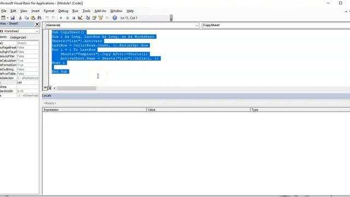Image resolution: width=350 pixels, height=197 pixels.
Task: Open the Edit menu
Action: [x=13, y=11]
